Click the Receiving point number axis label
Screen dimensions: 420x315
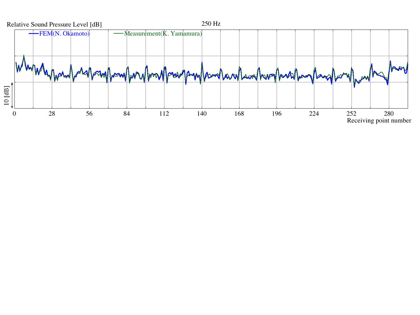[379, 121]
